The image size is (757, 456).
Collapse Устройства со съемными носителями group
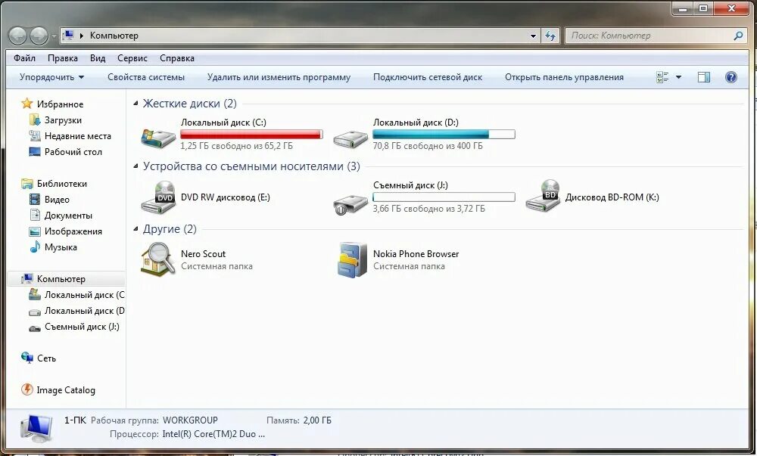point(136,166)
